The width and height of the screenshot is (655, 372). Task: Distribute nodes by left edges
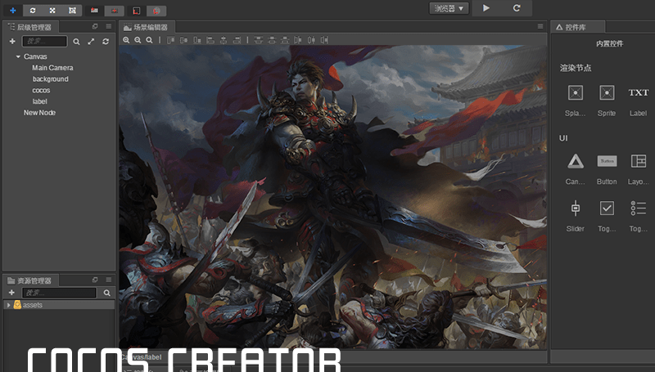298,40
